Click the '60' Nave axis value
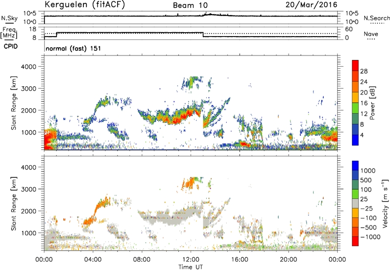The image size is (390, 270). coord(349,29)
